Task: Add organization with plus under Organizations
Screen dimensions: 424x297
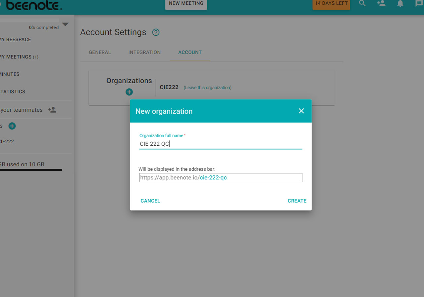Action: click(x=129, y=92)
